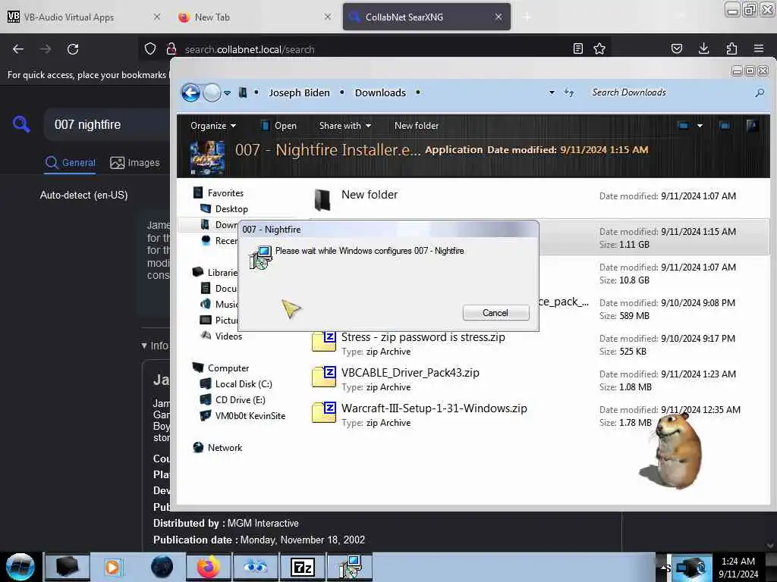Select Warcraft-III-Setup-1-31-Windows.zip file
The height and width of the screenshot is (582, 777).
540,415
